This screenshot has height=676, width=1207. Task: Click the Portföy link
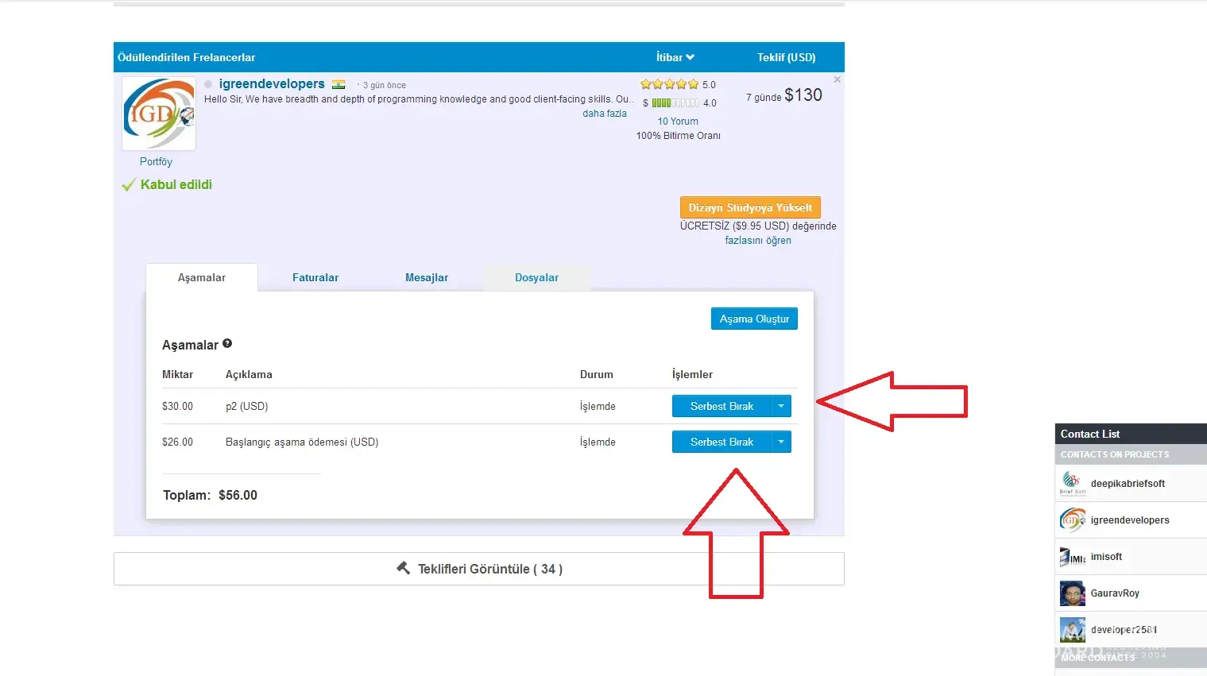coord(156,161)
